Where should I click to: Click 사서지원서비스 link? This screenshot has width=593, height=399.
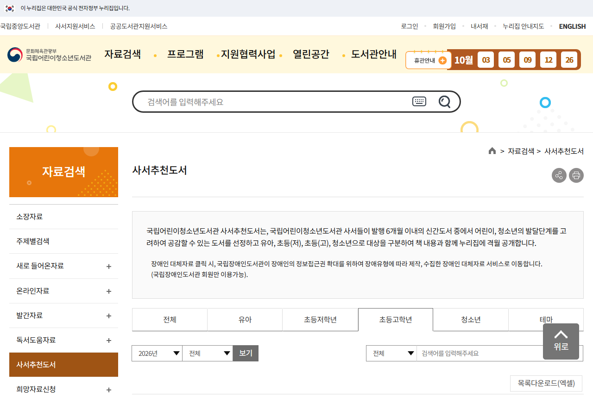click(75, 26)
